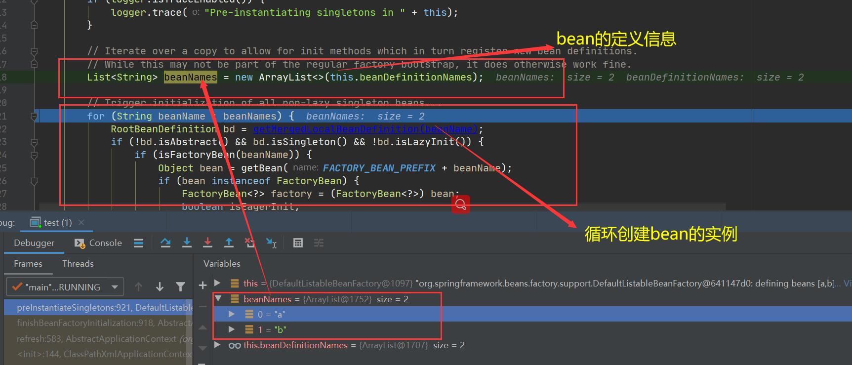Select the Frames tab
The width and height of the screenshot is (852, 365).
pos(28,264)
